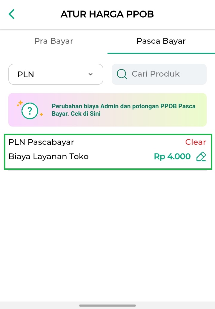Focus the Cari Produk search field

coord(159,74)
